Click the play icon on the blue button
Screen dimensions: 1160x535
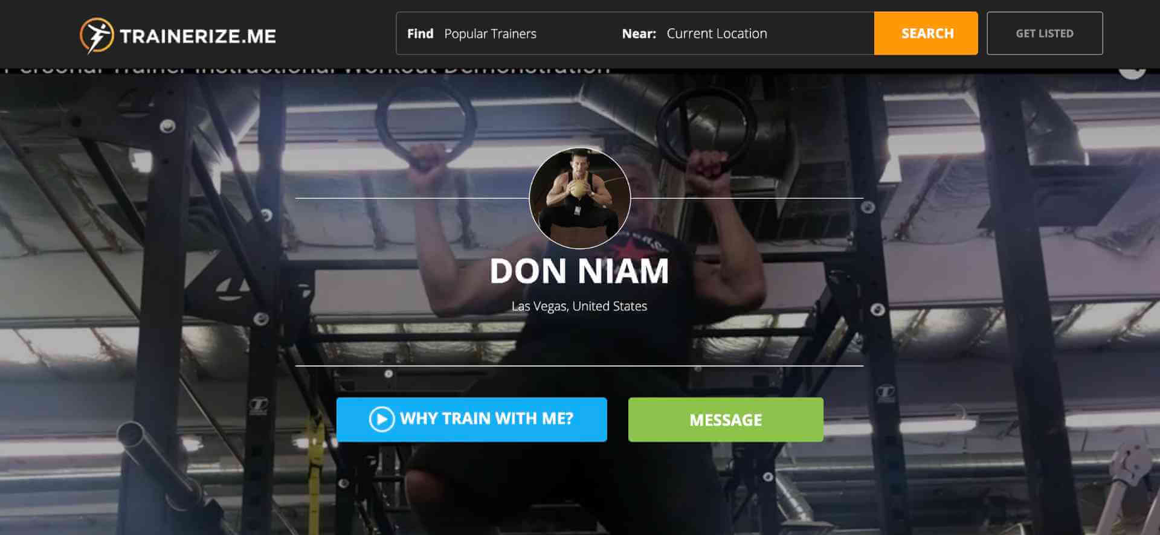pyautogui.click(x=381, y=419)
